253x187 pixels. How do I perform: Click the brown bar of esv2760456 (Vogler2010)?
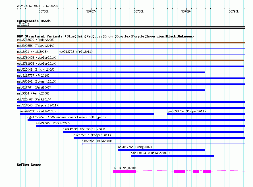(130, 60)
